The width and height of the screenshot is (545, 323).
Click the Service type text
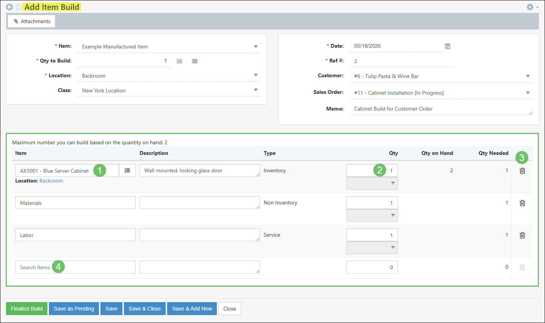(x=272, y=235)
